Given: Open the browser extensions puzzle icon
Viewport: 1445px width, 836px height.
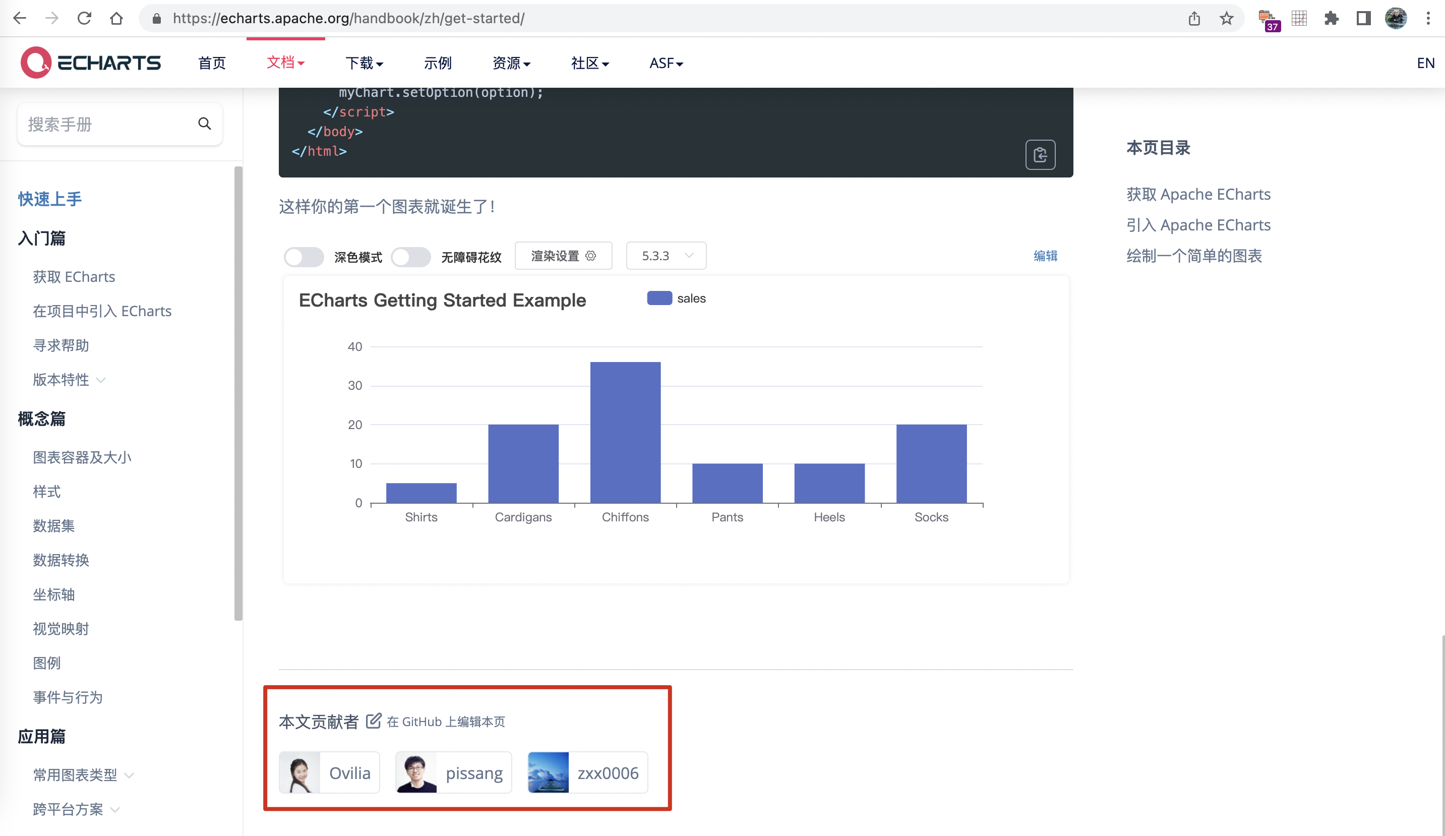Looking at the screenshot, I should pyautogui.click(x=1331, y=18).
